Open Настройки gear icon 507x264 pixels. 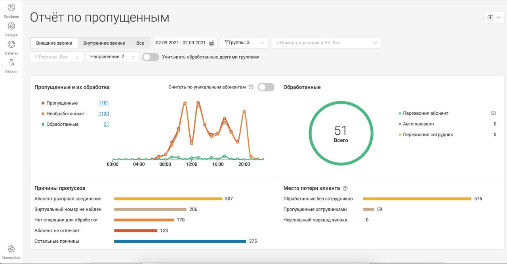click(x=11, y=249)
